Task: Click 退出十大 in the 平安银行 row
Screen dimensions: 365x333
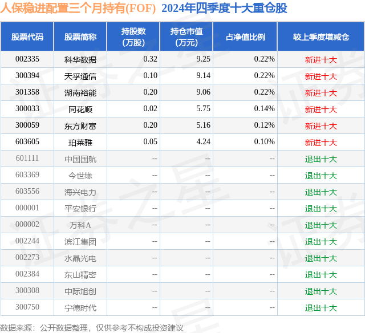Action: (x=321, y=209)
